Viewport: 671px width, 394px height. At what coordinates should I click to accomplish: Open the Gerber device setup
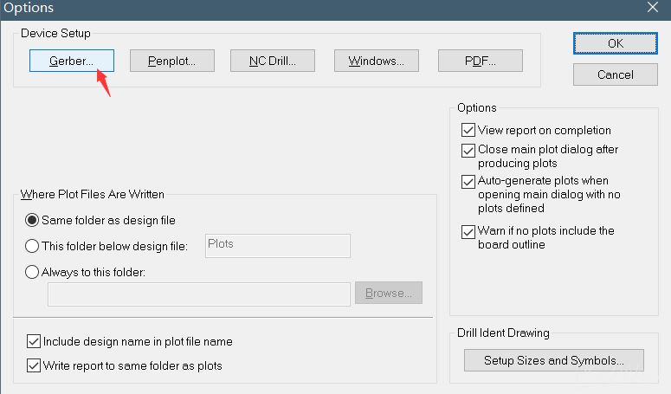[72, 61]
